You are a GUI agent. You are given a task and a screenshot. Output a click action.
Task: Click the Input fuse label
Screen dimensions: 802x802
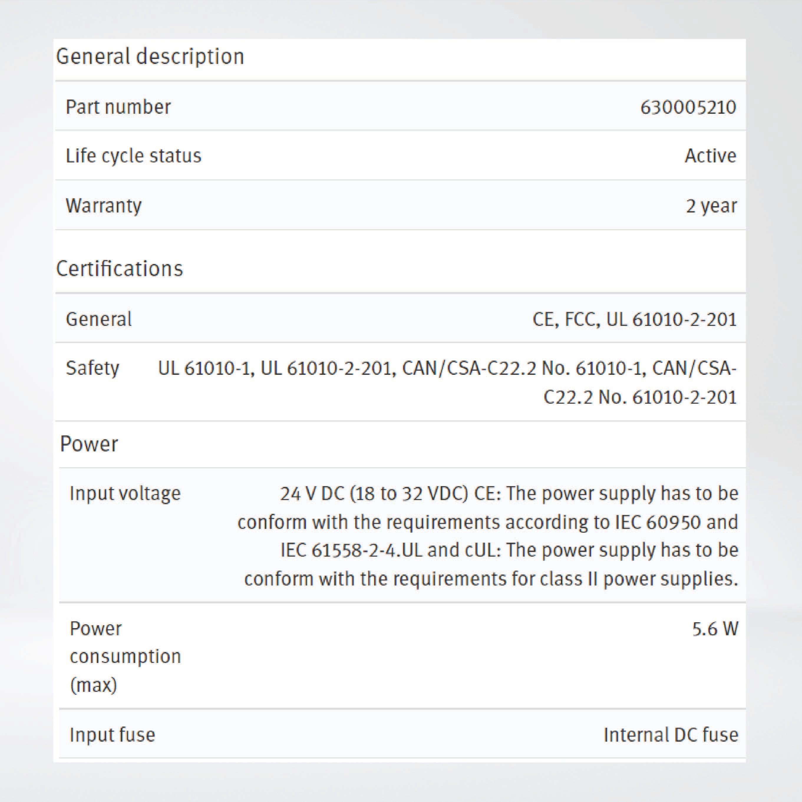(112, 735)
